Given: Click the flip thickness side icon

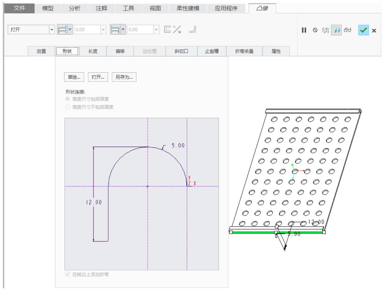Looking at the screenshot, I should [x=177, y=29].
